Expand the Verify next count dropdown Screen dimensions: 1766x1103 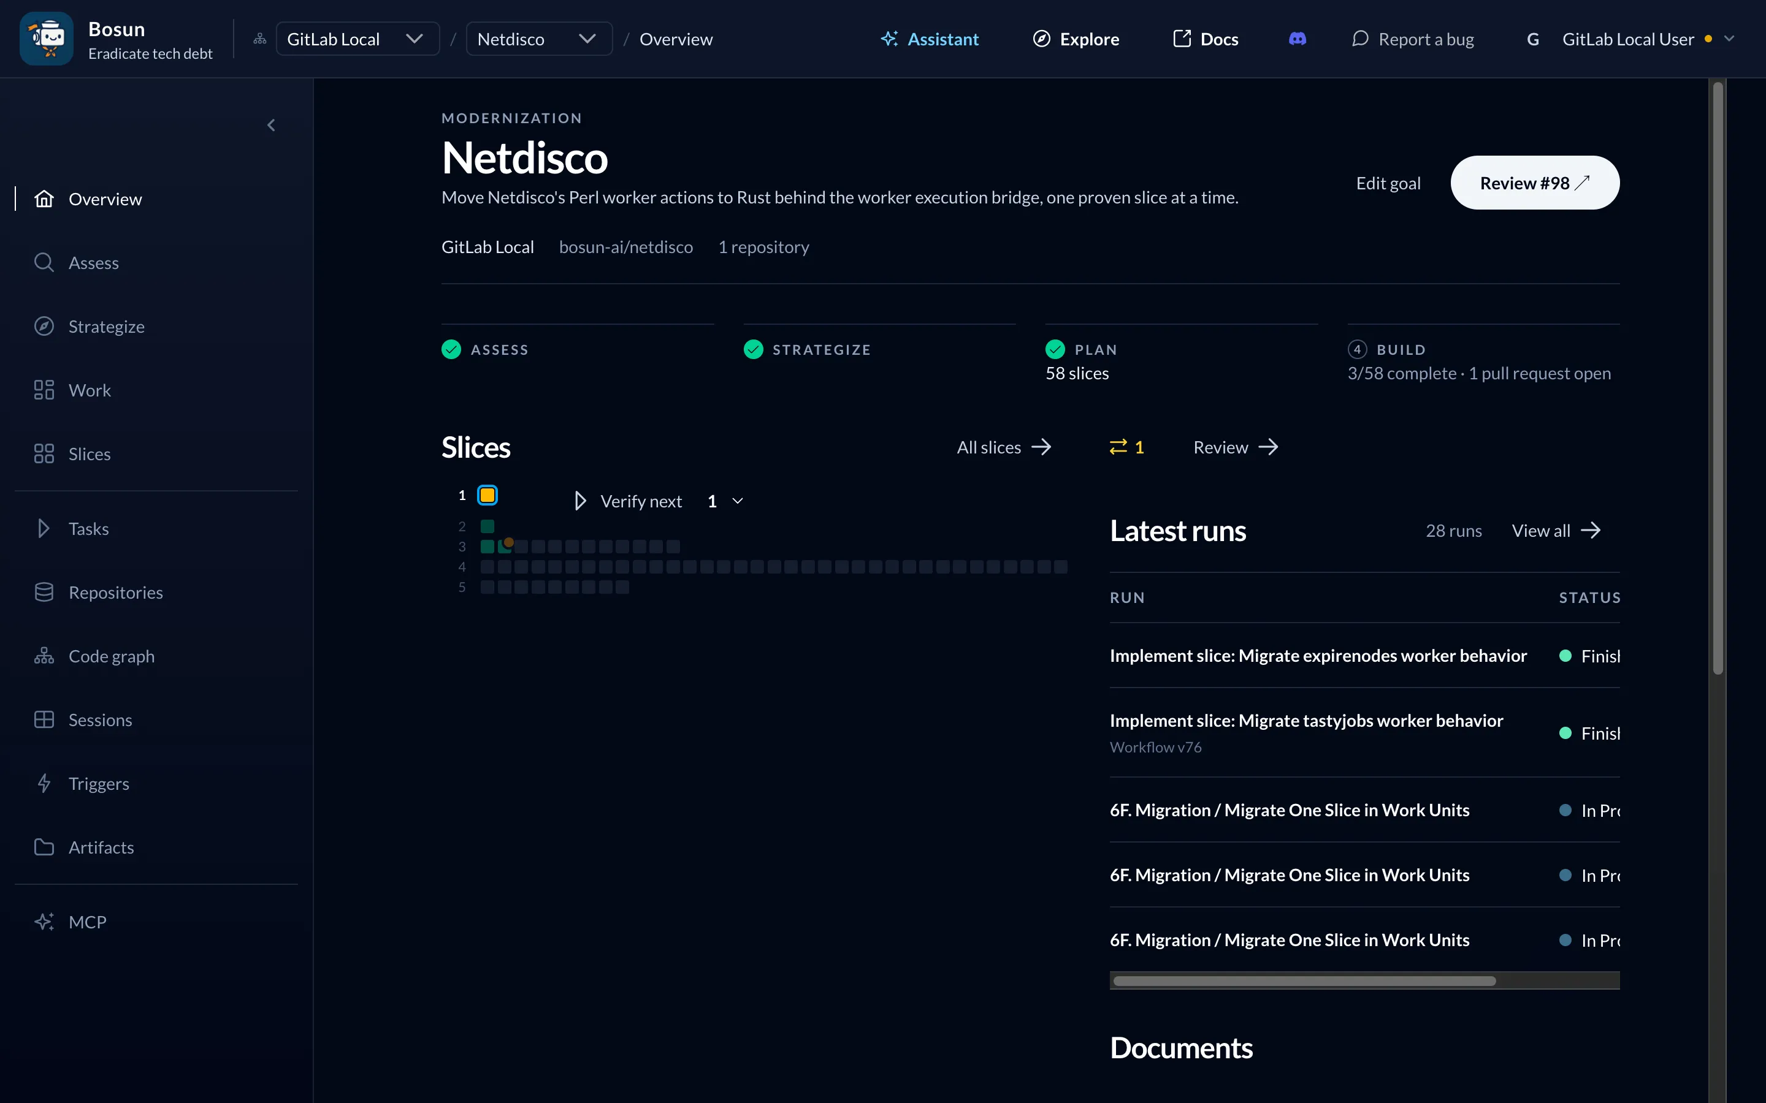[x=725, y=501]
